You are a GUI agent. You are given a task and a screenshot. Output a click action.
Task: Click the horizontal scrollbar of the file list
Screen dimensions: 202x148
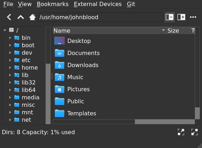click(124, 122)
